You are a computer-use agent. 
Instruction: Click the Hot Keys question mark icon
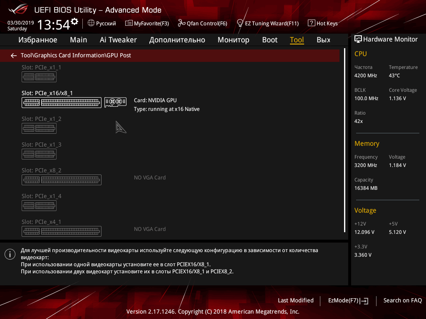[311, 23]
